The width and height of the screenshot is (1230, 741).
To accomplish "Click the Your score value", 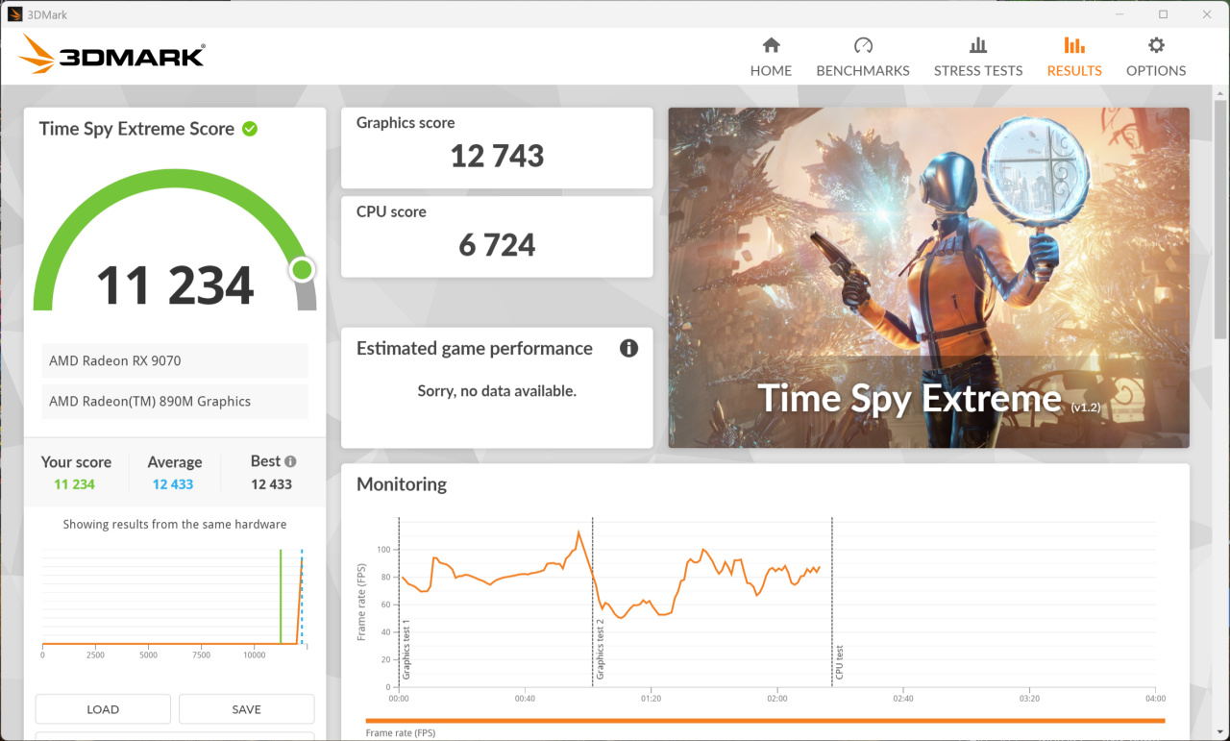I will pyautogui.click(x=74, y=484).
